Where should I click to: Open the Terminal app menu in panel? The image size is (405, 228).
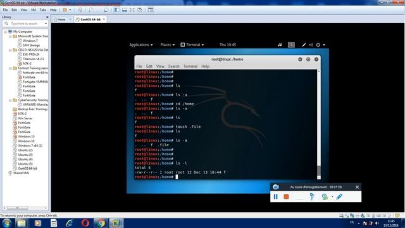tap(192, 45)
